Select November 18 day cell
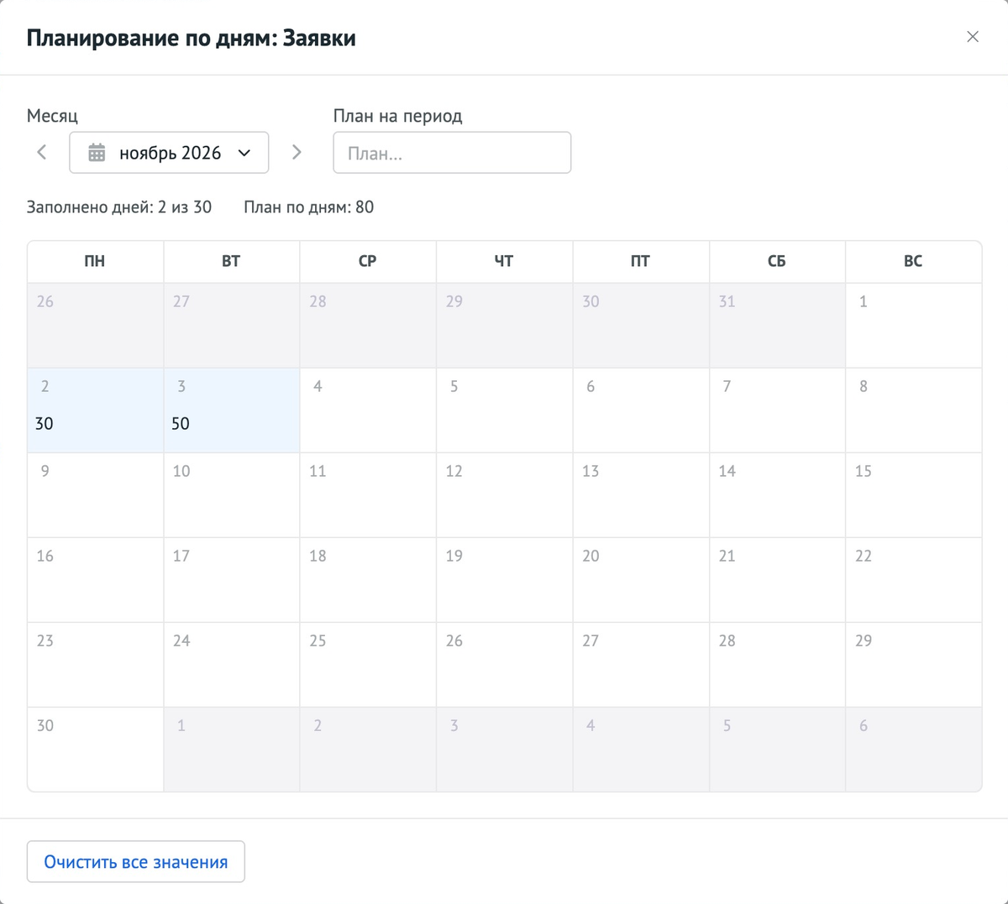 (x=368, y=580)
